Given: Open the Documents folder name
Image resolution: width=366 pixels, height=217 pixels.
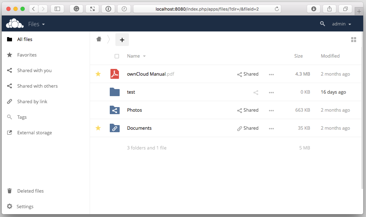Looking at the screenshot, I should point(139,128).
